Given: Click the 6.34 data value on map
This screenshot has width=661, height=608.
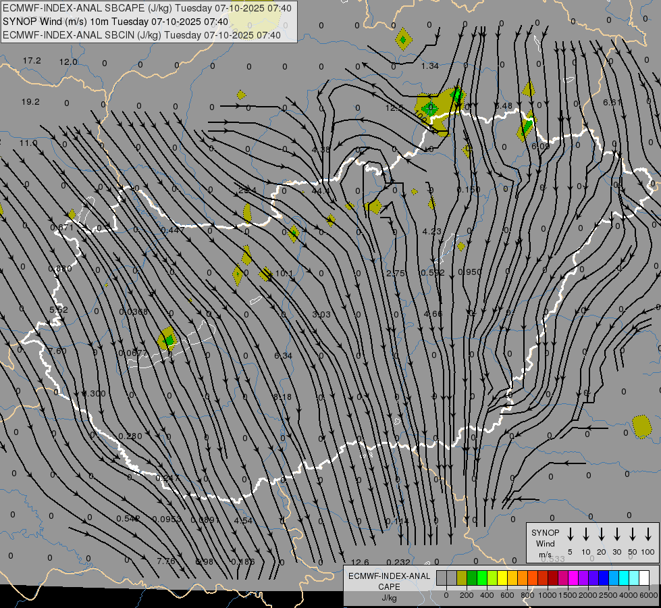Looking at the screenshot, I should (x=283, y=355).
